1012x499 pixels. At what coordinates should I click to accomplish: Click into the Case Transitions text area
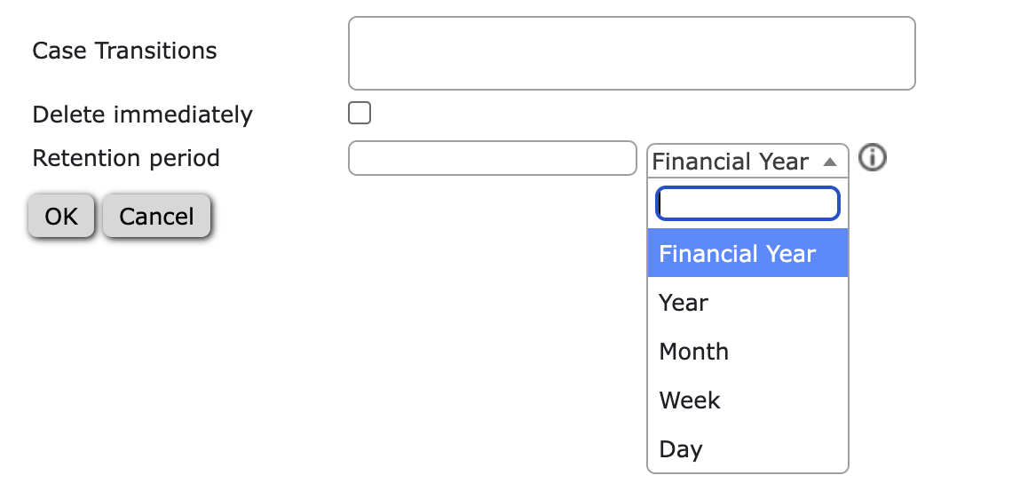point(632,53)
